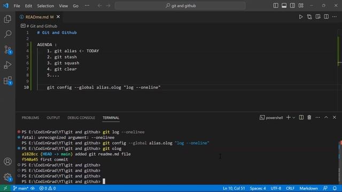This screenshot has height=192, width=342.
Task: Switch to the TERMINAL panel tab
Action: 111,118
